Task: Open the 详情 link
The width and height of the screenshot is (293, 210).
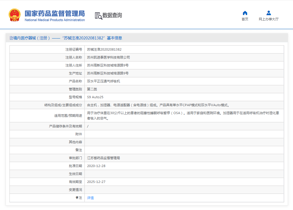Action: point(90,198)
